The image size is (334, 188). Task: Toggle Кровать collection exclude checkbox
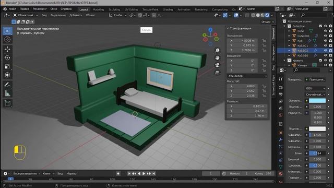[x=320, y=61]
